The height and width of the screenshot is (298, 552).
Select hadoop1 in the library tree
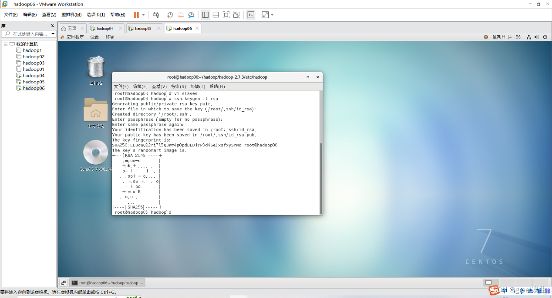[32, 50]
